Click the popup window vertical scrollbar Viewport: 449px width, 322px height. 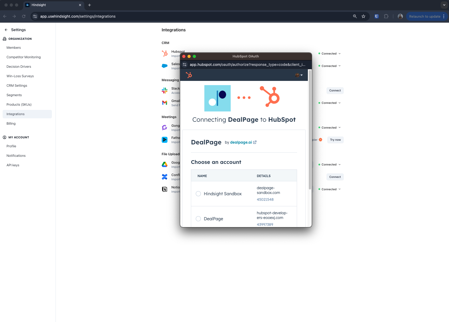(310, 130)
